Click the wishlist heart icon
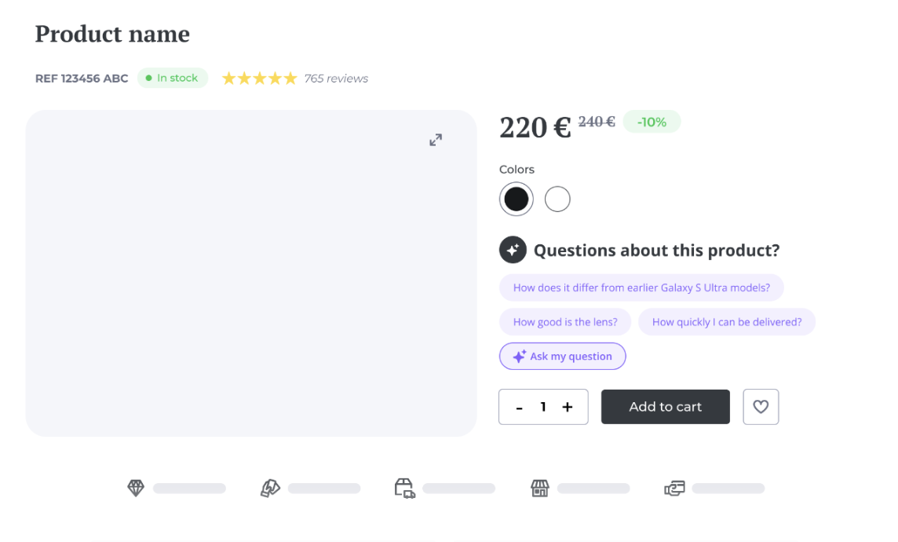The height and width of the screenshot is (542, 898). tap(761, 407)
